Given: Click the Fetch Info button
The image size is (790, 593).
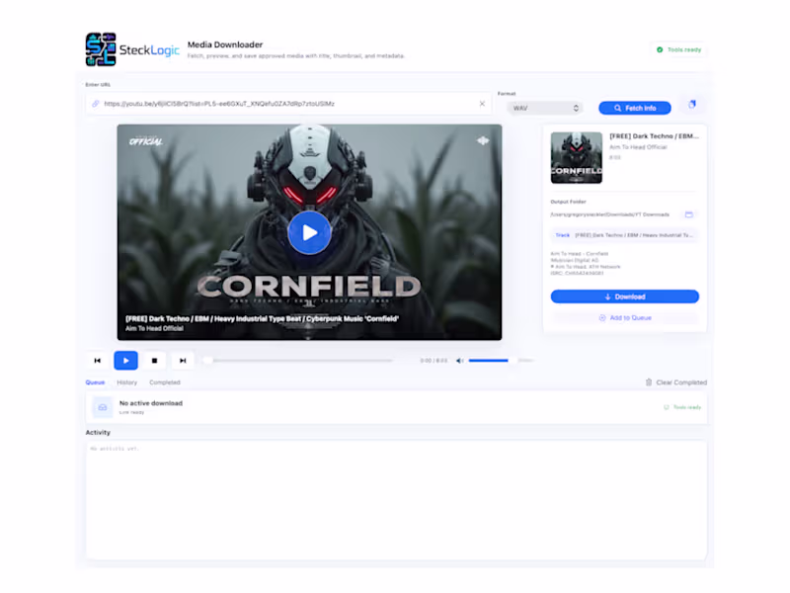Looking at the screenshot, I should (x=635, y=108).
